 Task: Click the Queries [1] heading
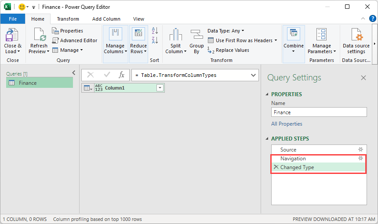pos(17,74)
